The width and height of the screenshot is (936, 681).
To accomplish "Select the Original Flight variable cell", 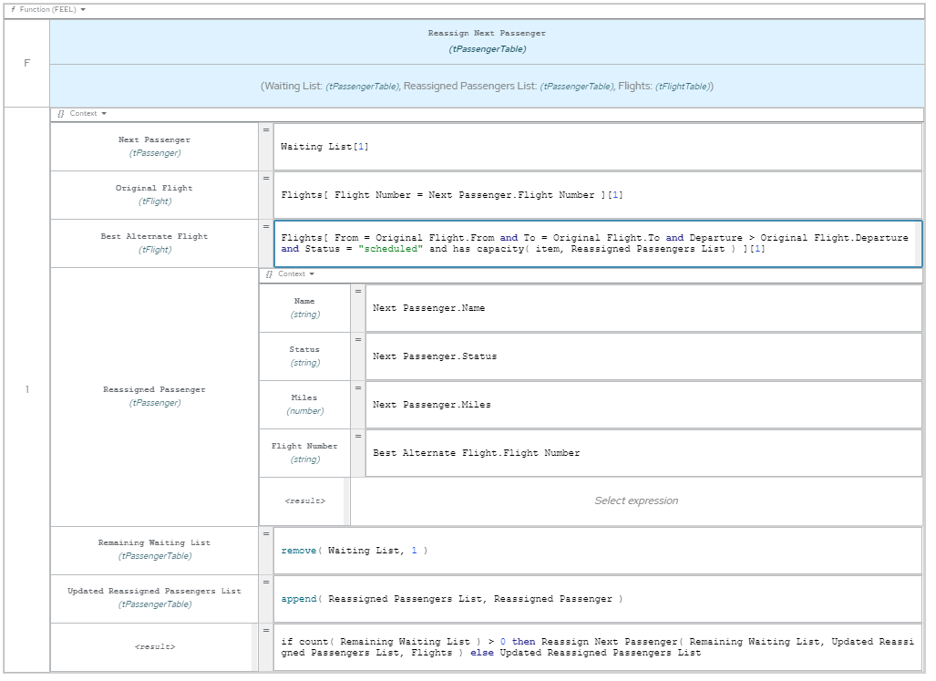I will (x=154, y=195).
